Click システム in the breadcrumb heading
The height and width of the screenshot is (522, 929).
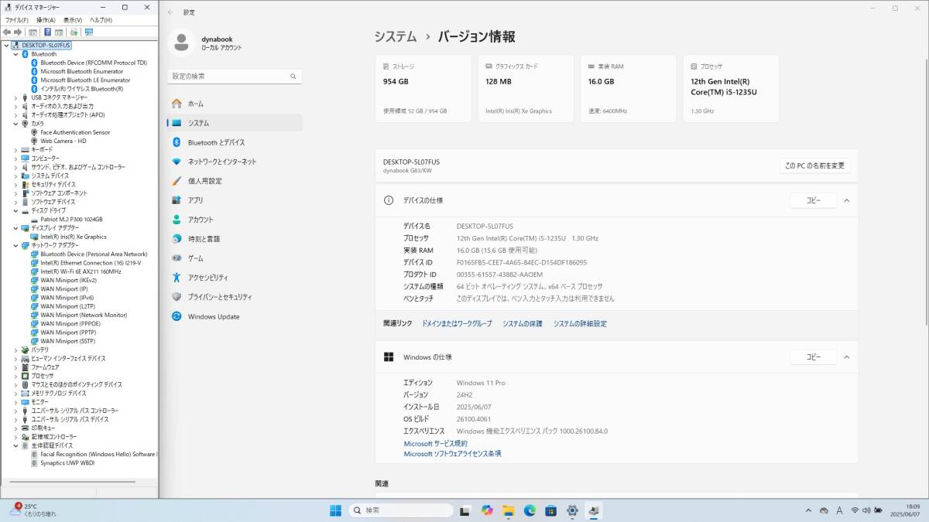point(396,36)
